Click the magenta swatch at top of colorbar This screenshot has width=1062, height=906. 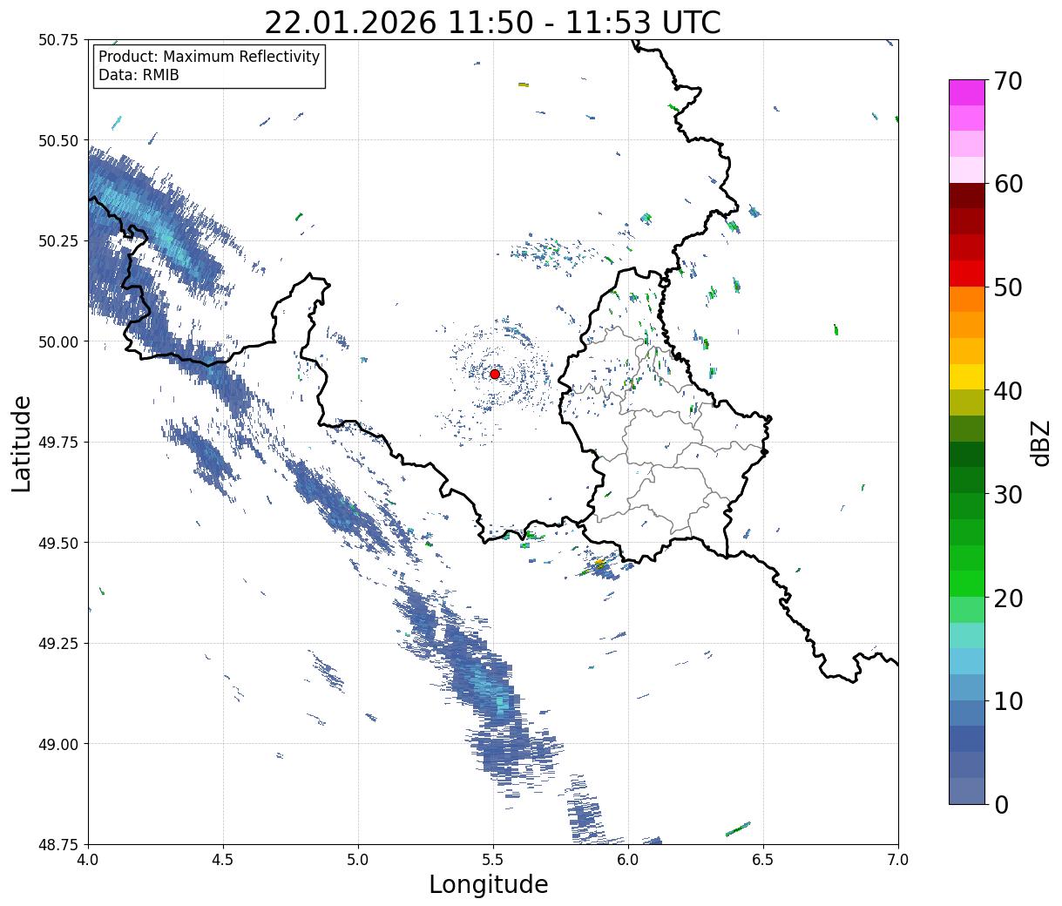(967, 92)
